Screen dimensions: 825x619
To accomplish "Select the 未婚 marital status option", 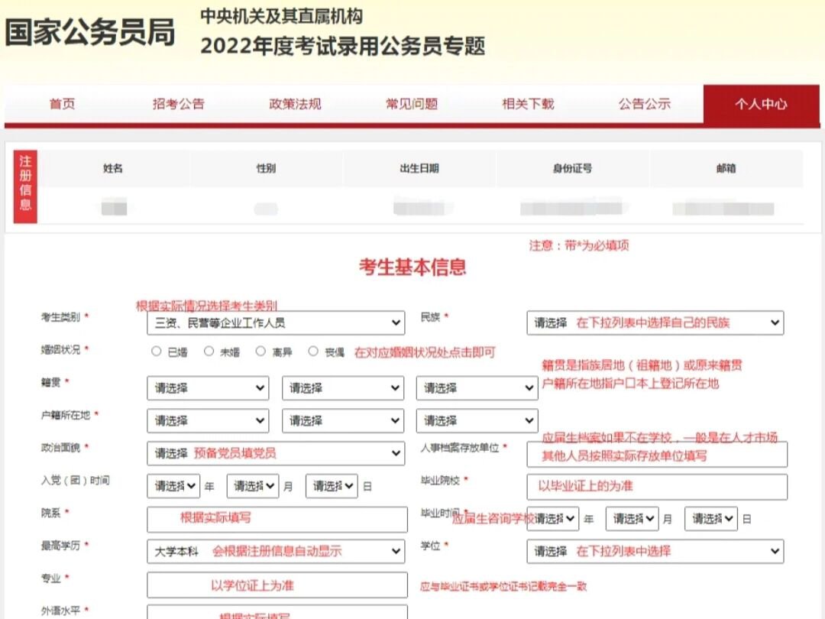I will (208, 352).
